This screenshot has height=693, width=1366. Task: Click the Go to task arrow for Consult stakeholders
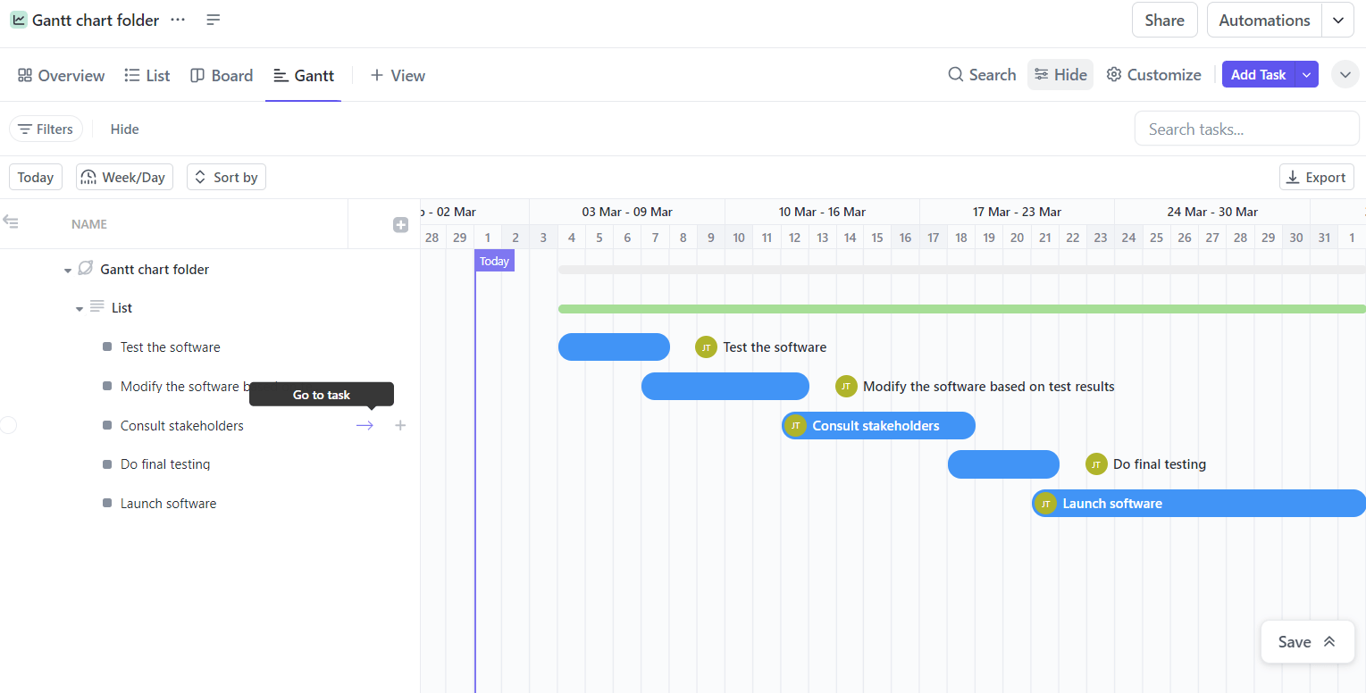[365, 425]
